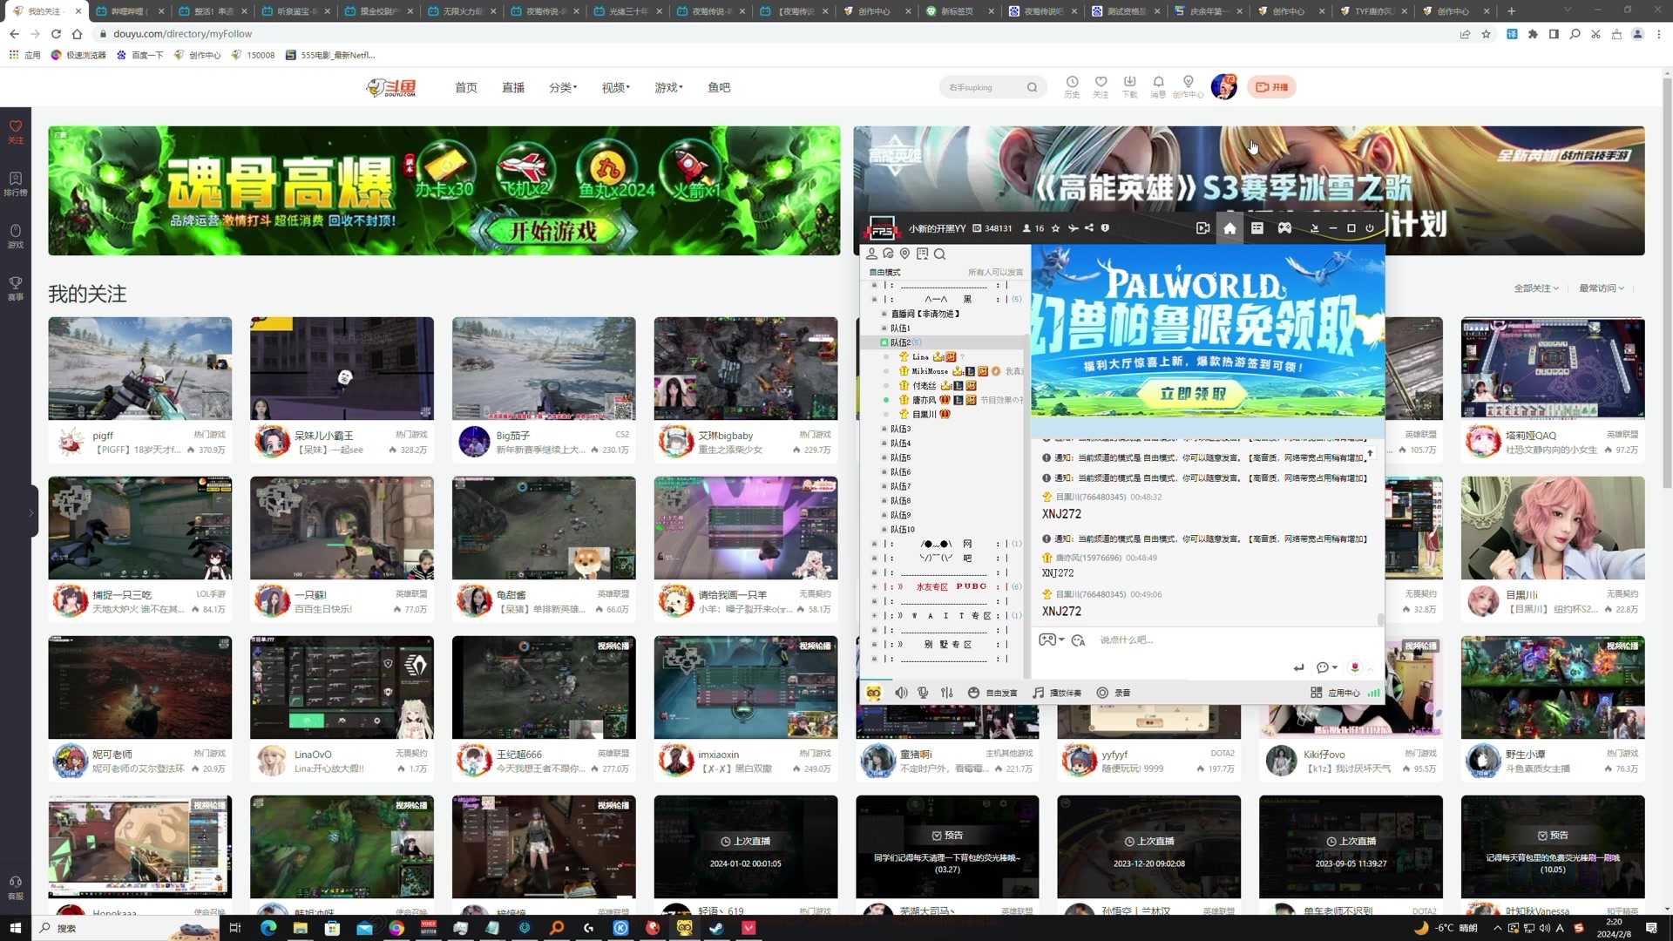Open the search magnifier in the YY channel panel

(x=939, y=254)
